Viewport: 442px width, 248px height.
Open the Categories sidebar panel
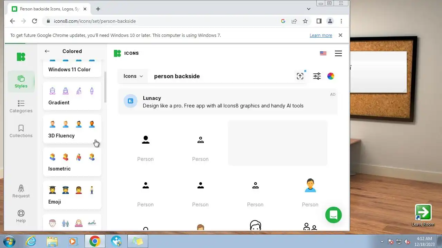coord(21,106)
